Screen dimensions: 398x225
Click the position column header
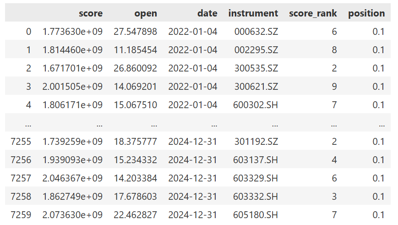point(366,13)
